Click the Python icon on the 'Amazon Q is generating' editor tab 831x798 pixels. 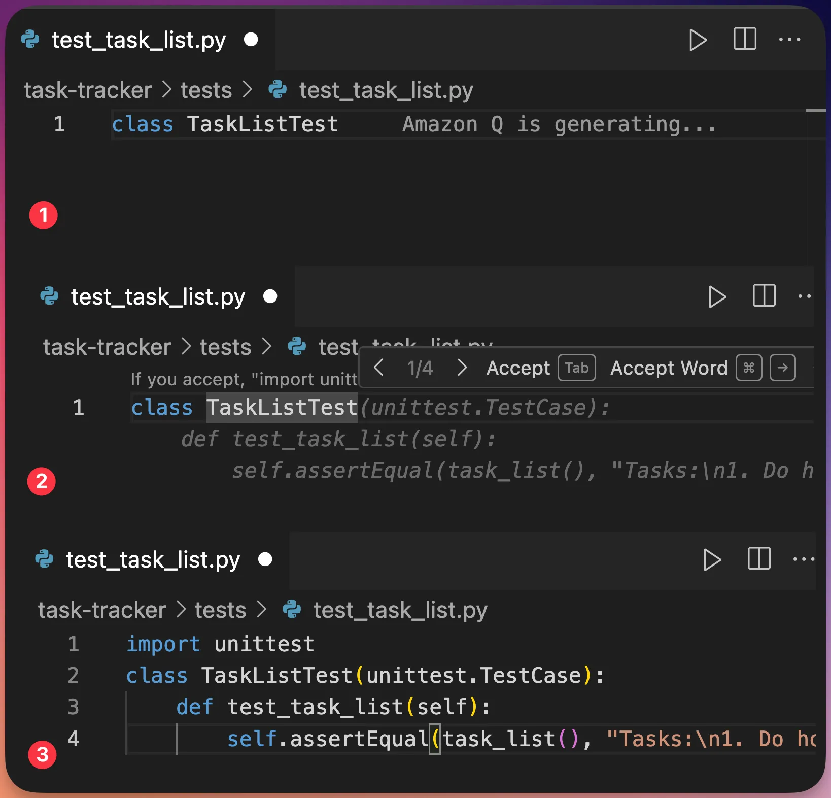(30, 40)
